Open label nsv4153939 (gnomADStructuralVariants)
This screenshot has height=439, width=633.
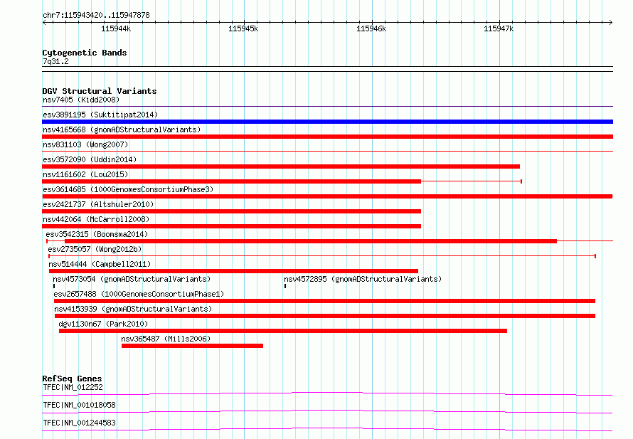point(133,309)
